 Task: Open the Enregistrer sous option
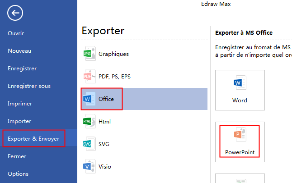point(29,86)
